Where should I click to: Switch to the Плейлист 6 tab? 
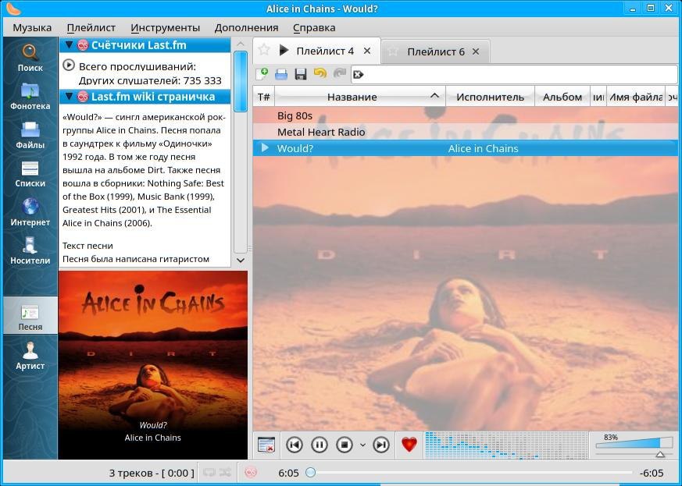coord(436,51)
